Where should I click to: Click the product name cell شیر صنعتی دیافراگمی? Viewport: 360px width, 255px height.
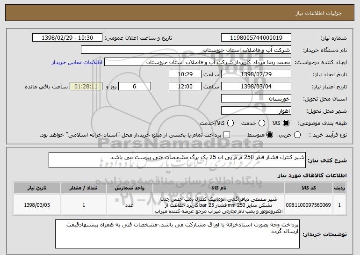pos(219,205)
